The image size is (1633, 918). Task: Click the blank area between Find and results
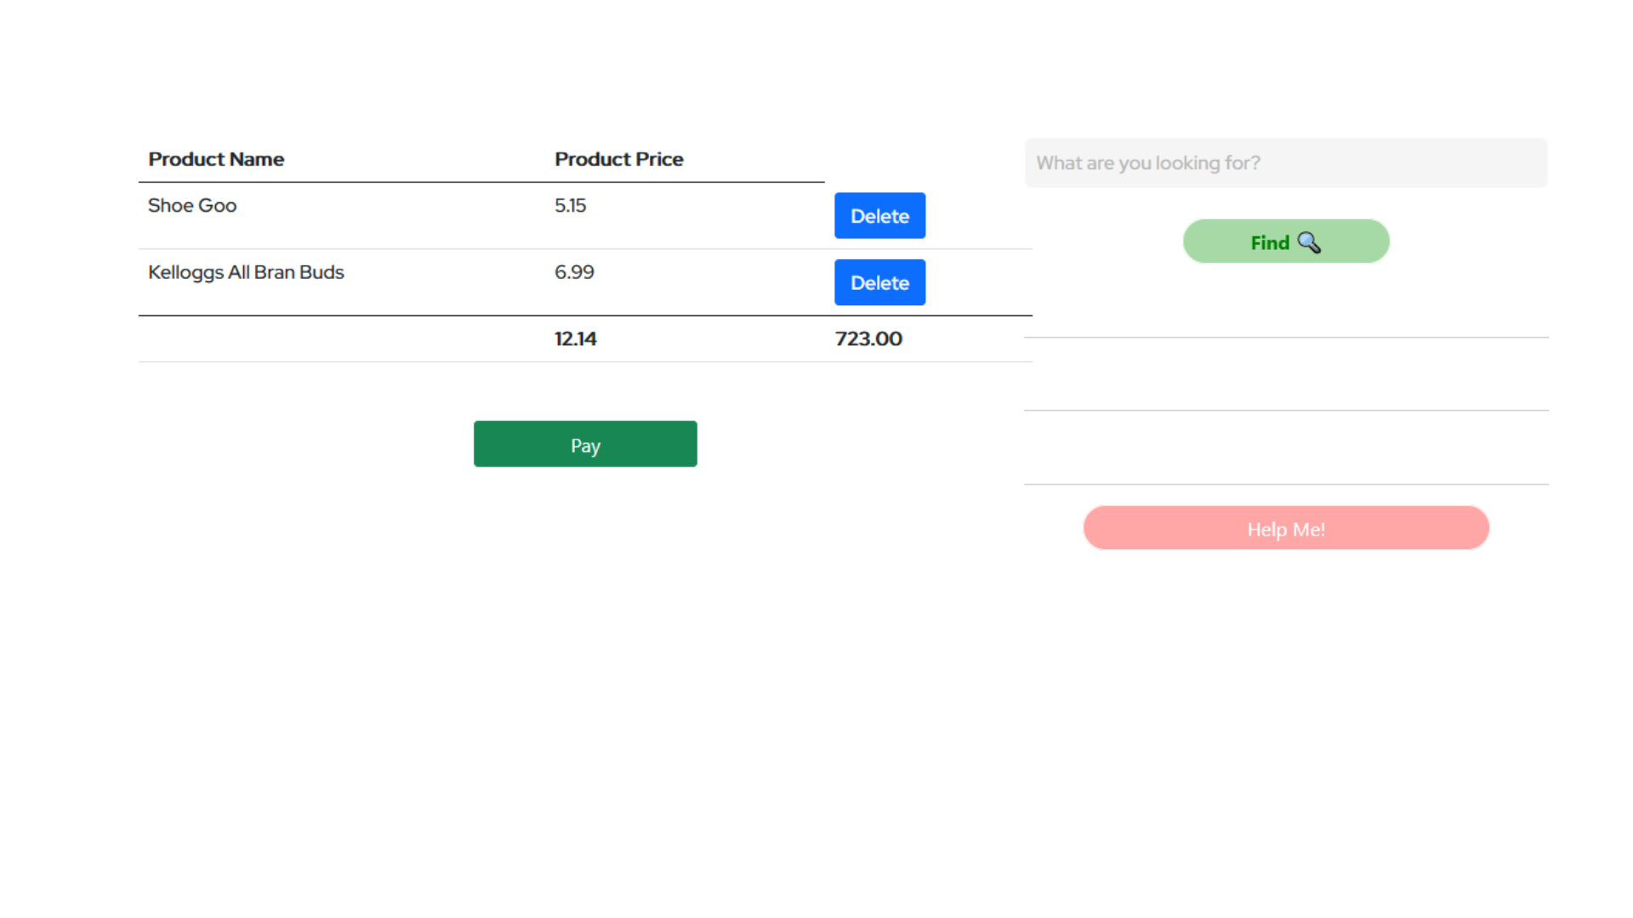pos(1285,301)
